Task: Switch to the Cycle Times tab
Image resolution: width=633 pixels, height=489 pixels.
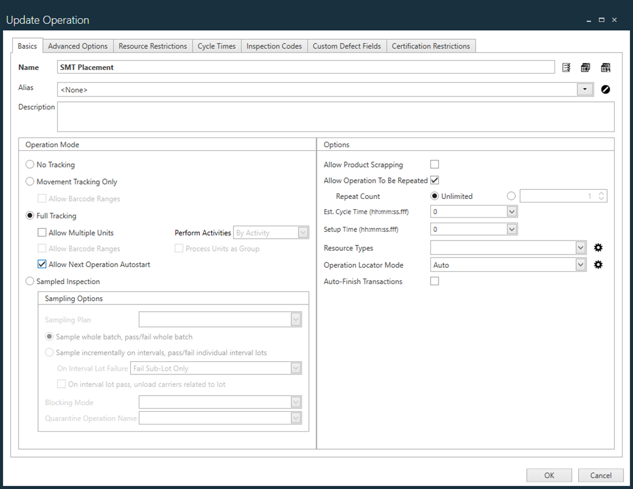Action: [x=216, y=45]
